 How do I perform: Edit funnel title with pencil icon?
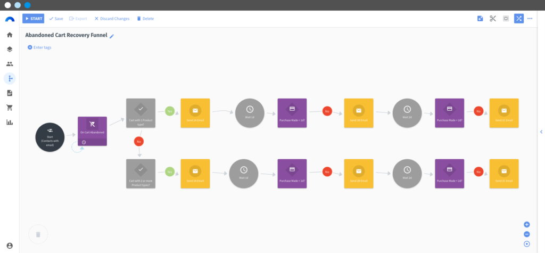point(112,36)
